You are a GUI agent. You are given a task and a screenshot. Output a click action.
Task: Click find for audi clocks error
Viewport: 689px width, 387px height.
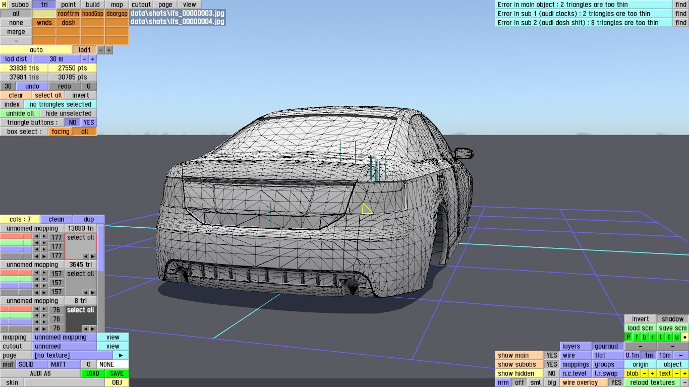coord(681,14)
